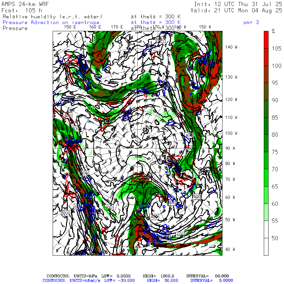The image size is (284, 284).
Task: Click the '160 E' longitude label
Action: click(x=95, y=27)
